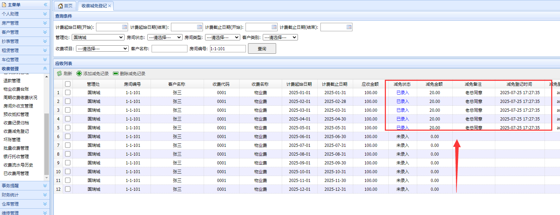Click 添加减免记录 with the green plus

pyautogui.click(x=93, y=73)
